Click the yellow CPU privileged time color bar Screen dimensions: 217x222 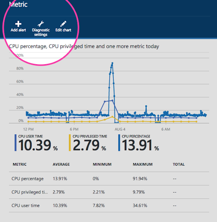[x=70, y=143]
